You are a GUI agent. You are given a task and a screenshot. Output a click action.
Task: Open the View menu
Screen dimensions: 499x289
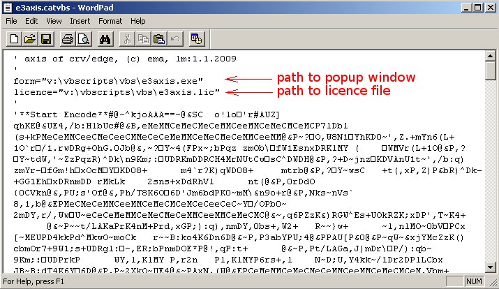pos(53,21)
